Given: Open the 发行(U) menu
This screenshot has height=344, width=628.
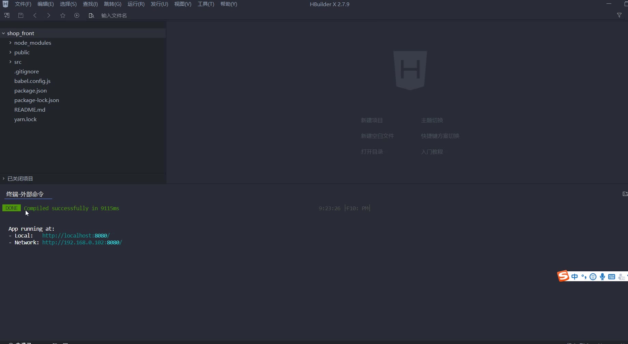Looking at the screenshot, I should (159, 4).
